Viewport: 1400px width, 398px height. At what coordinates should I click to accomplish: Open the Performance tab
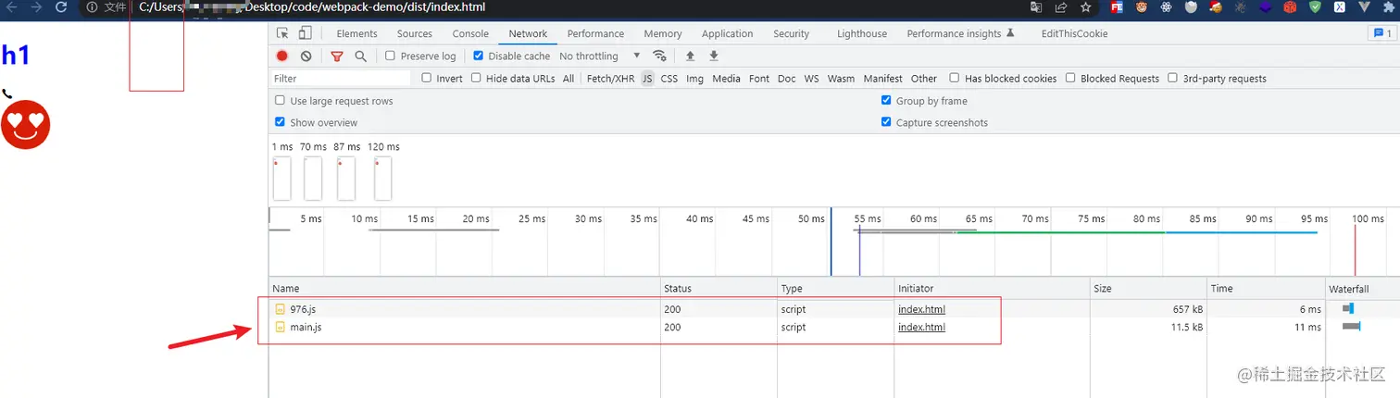coord(595,34)
